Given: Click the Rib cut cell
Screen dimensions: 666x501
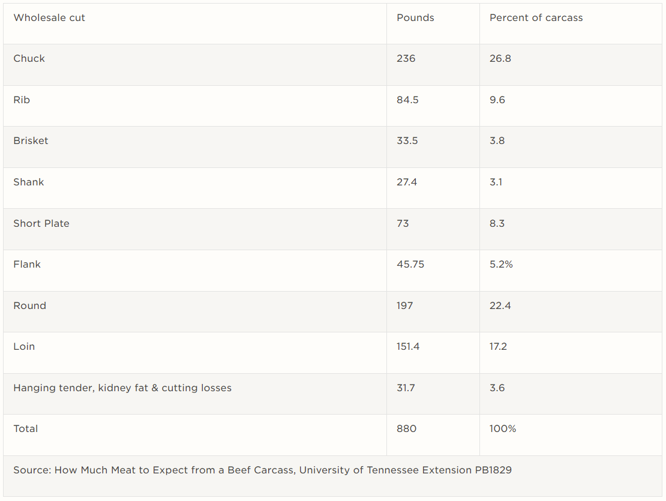Looking at the screenshot, I should point(22,100).
